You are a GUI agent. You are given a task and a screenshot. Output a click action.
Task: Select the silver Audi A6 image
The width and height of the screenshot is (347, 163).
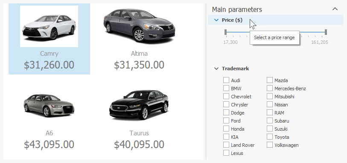49,106
